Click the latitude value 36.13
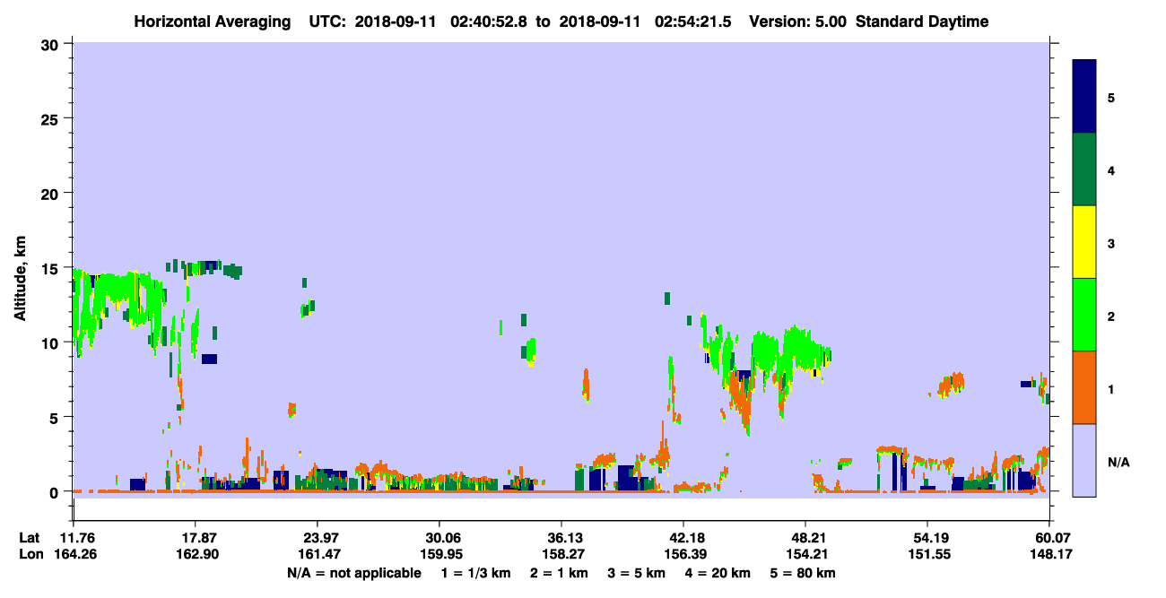Image resolution: width=1166 pixels, height=598 pixels. click(561, 538)
